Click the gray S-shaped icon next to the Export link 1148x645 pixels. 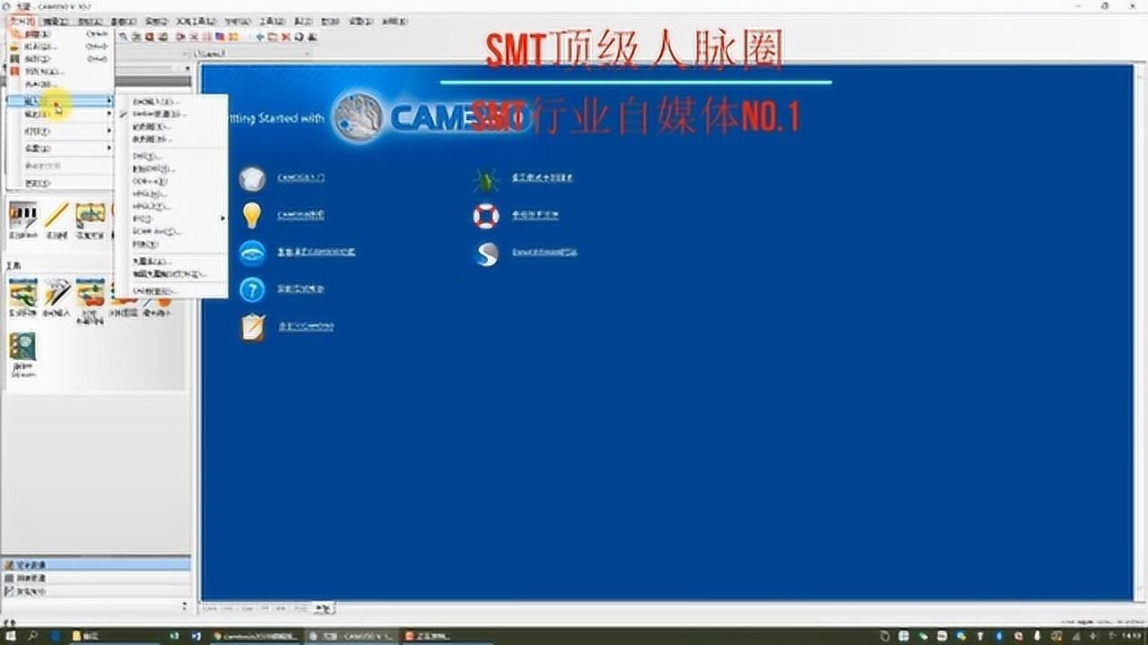click(486, 254)
